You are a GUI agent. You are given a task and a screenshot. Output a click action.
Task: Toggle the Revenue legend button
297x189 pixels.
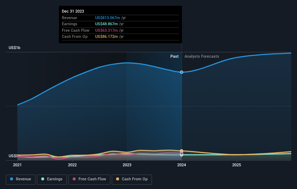21,179
